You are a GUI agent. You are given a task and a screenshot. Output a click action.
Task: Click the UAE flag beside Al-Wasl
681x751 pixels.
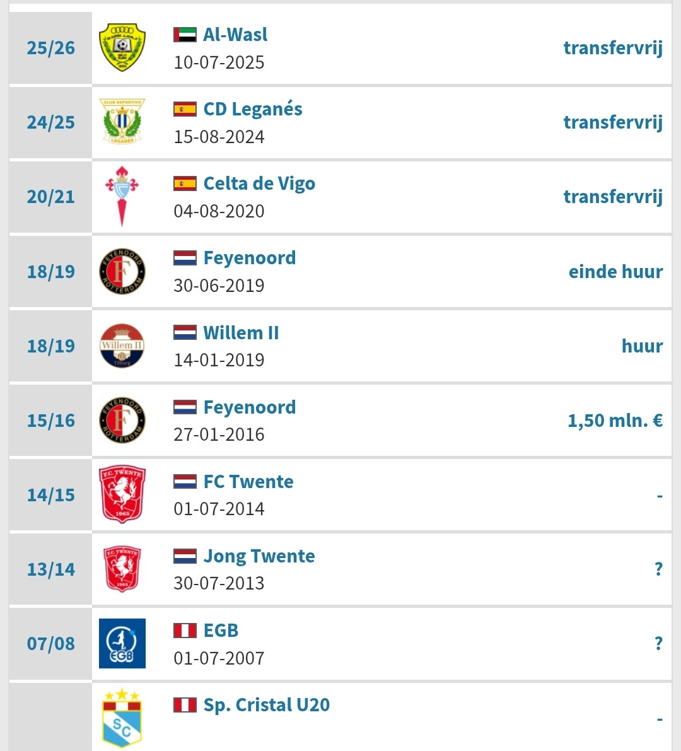click(x=185, y=35)
